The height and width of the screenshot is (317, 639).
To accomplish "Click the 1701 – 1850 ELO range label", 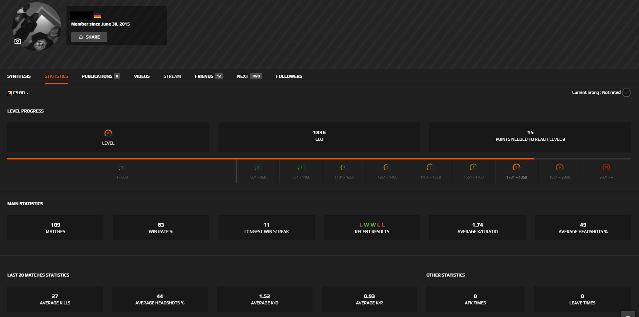I will tap(516, 177).
